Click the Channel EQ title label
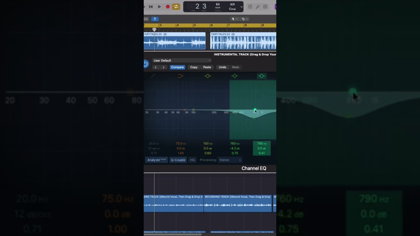This screenshot has width=420, height=236. coord(254,168)
